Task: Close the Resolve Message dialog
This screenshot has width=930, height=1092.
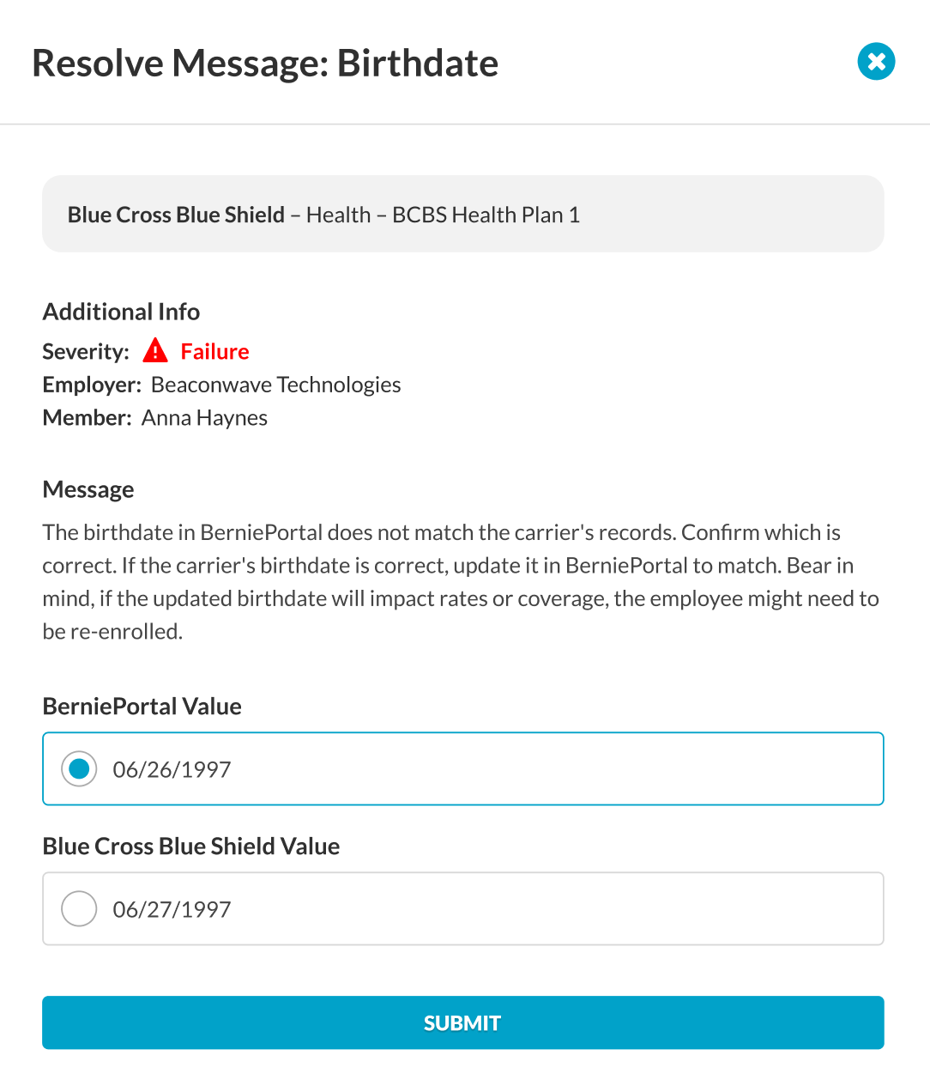Action: (x=876, y=62)
